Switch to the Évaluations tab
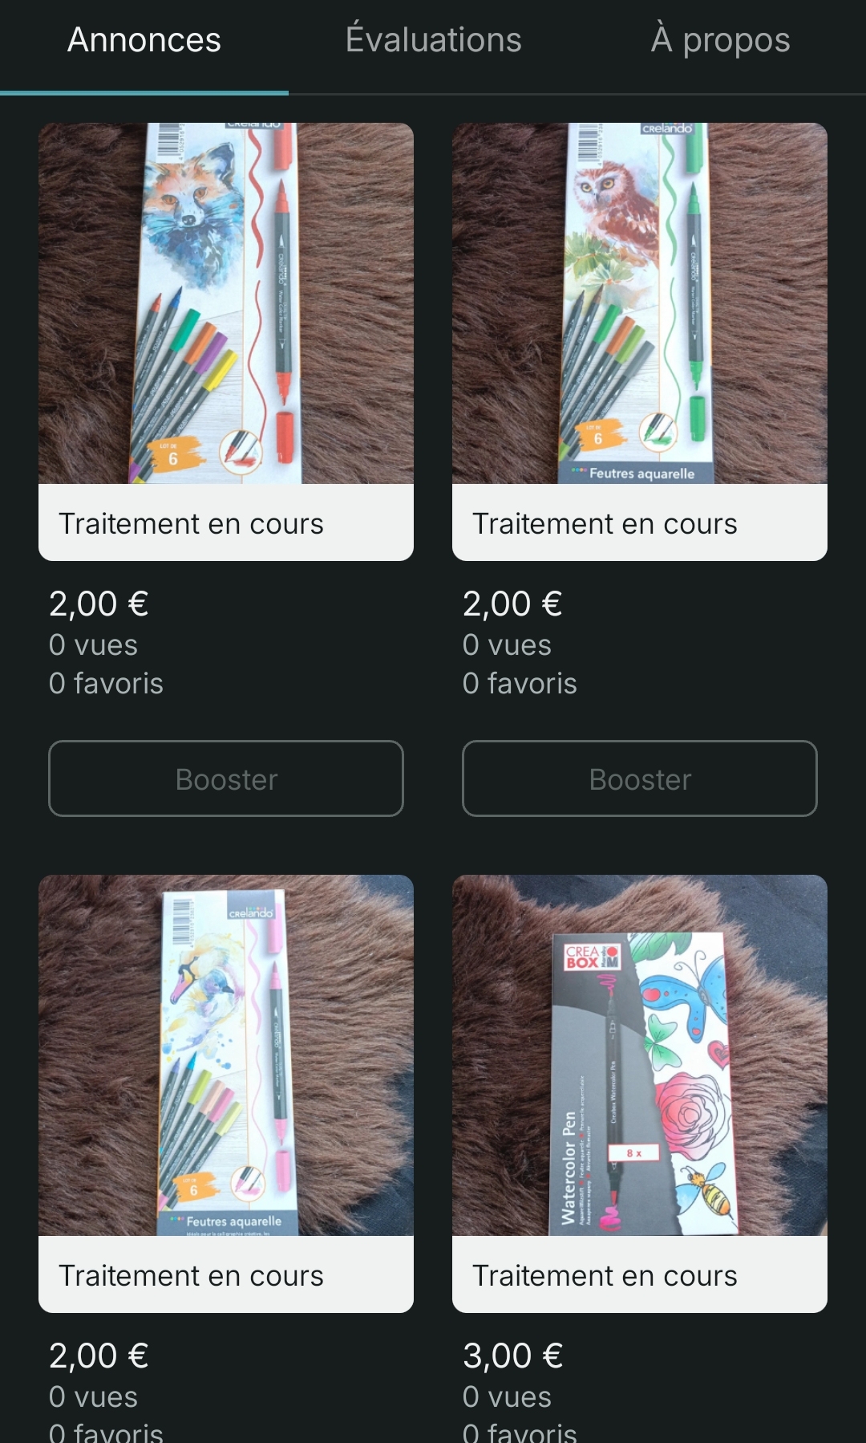The width and height of the screenshot is (866, 1443). pos(433,40)
